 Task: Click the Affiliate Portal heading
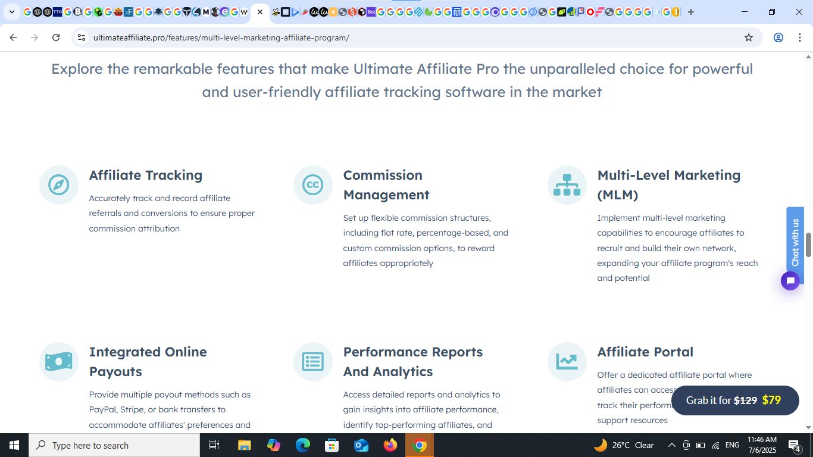pyautogui.click(x=645, y=352)
